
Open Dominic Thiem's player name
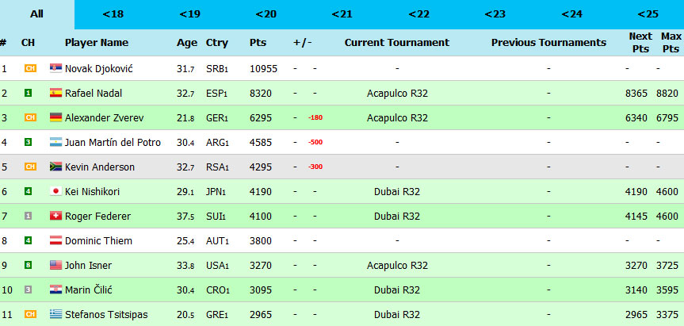(98, 241)
